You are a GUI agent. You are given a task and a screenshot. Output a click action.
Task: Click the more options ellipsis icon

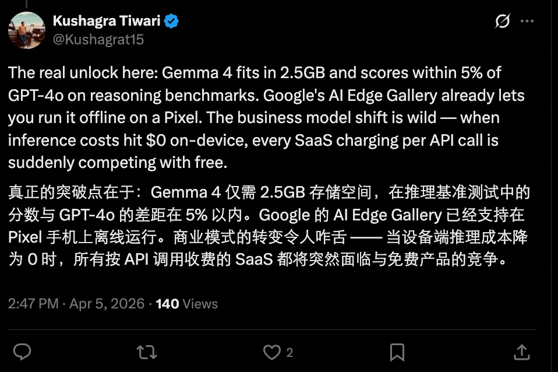527,20
